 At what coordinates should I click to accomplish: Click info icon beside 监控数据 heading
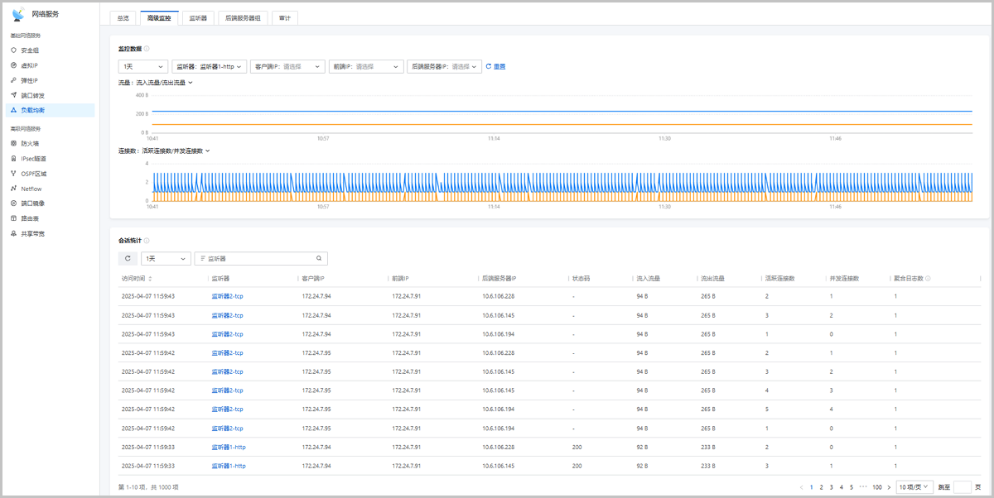pyautogui.click(x=147, y=49)
